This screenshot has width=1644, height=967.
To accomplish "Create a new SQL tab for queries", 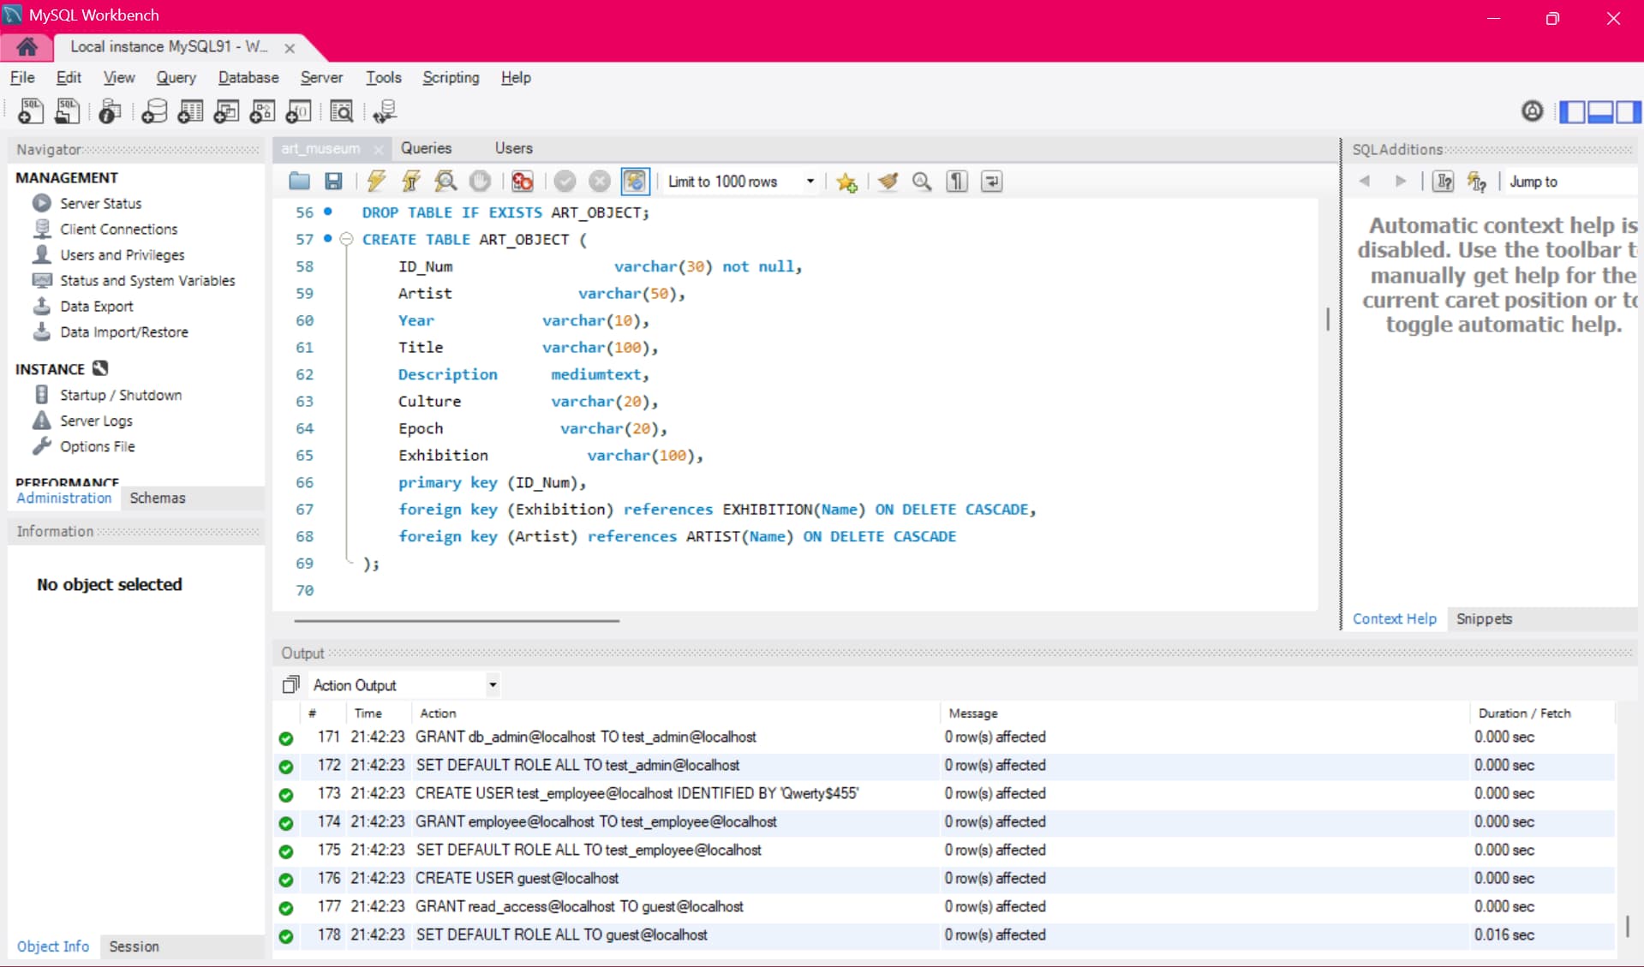I will coord(31,111).
